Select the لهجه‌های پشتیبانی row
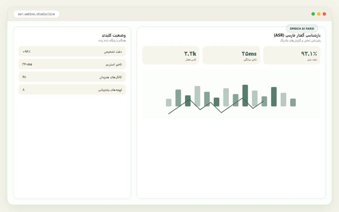This screenshot has width=339, height=212. [x=72, y=90]
